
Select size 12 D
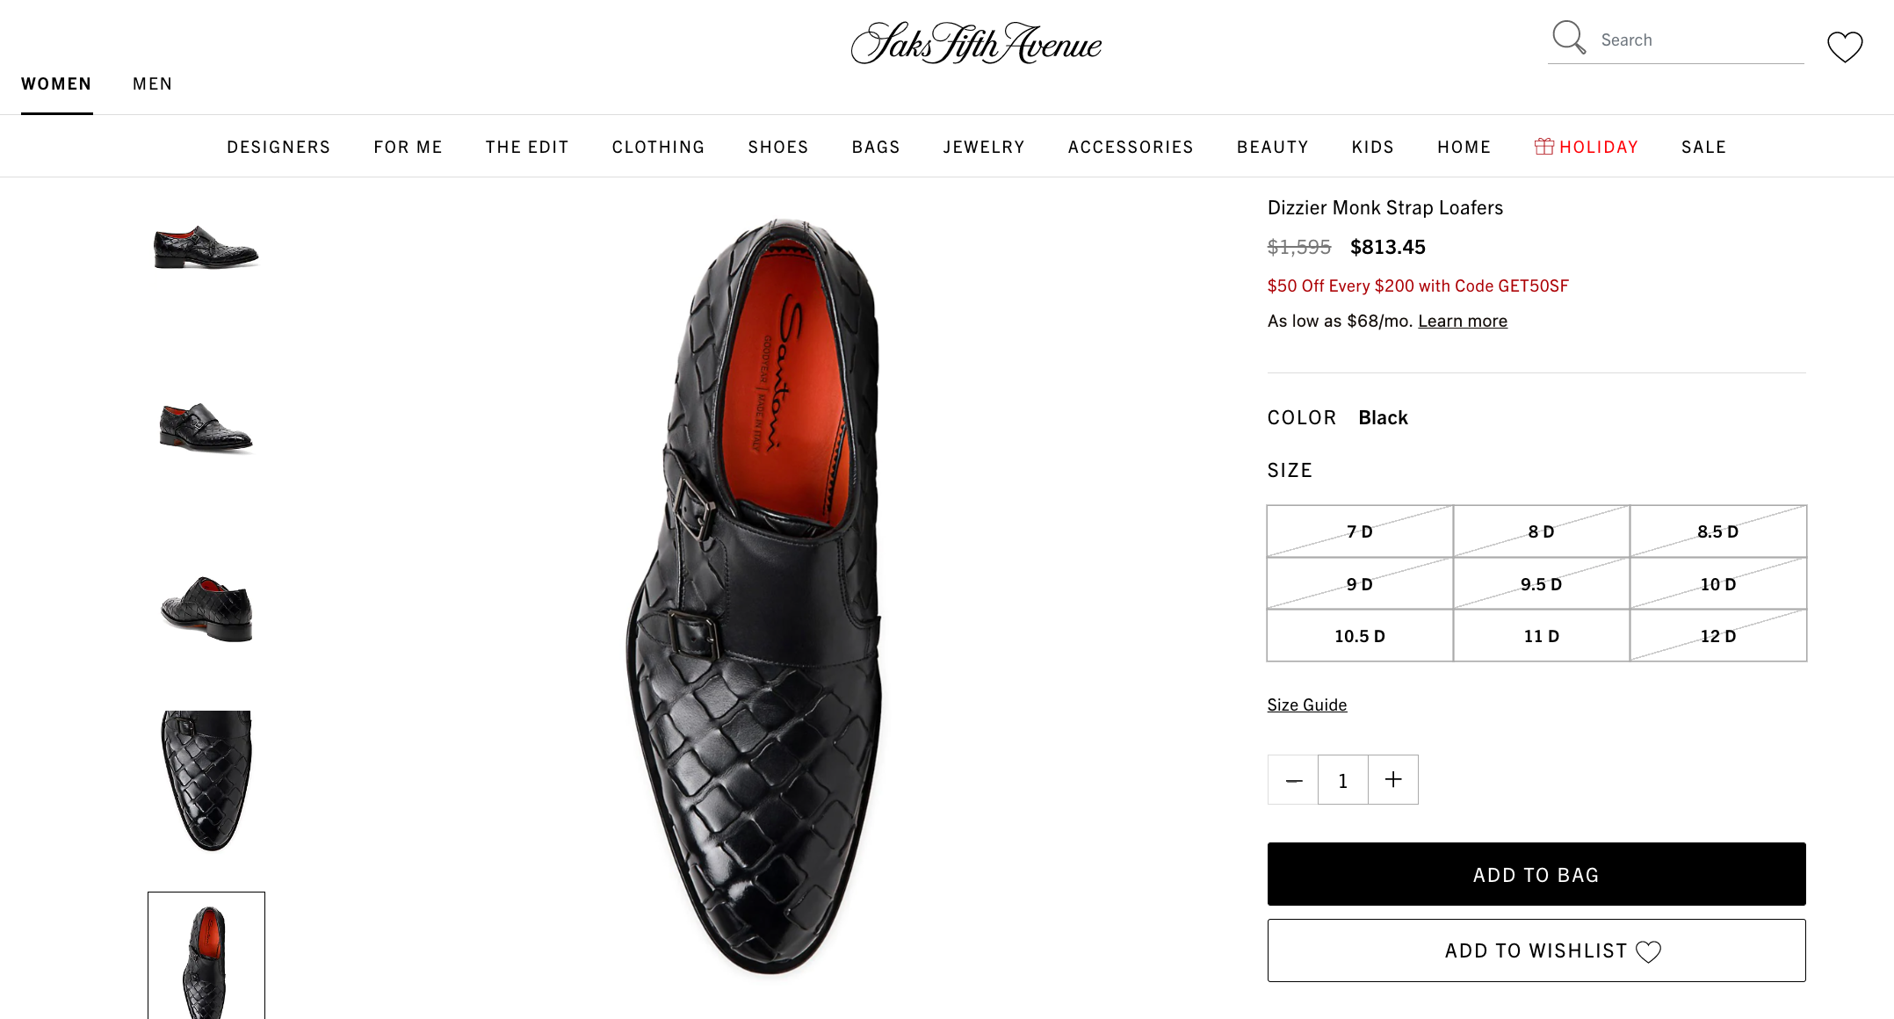click(1718, 636)
